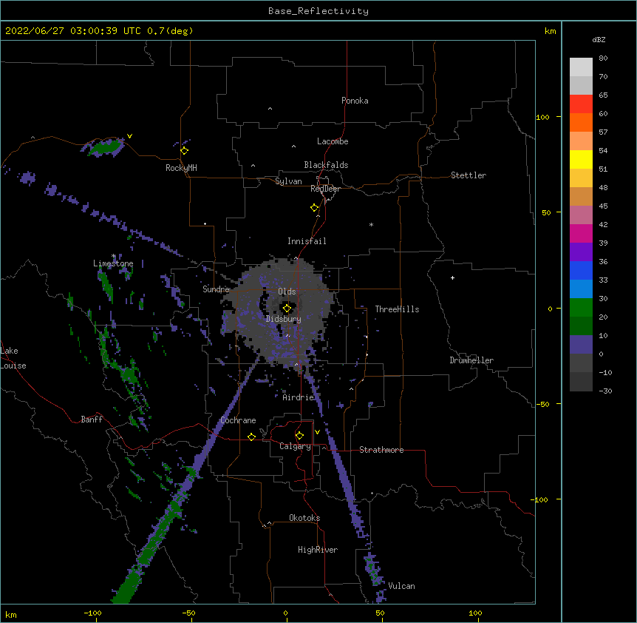Click the yellow diamond marker above Calgary label
The height and width of the screenshot is (623, 637).
tap(299, 436)
